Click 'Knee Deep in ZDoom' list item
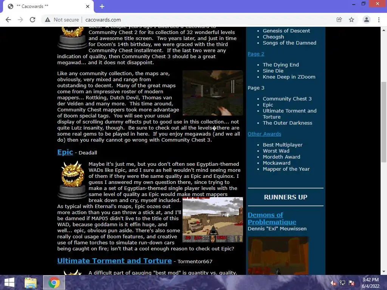 (289, 77)
